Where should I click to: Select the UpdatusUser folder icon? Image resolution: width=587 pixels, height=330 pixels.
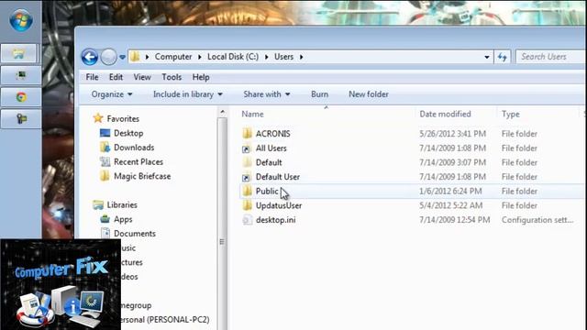[247, 205]
